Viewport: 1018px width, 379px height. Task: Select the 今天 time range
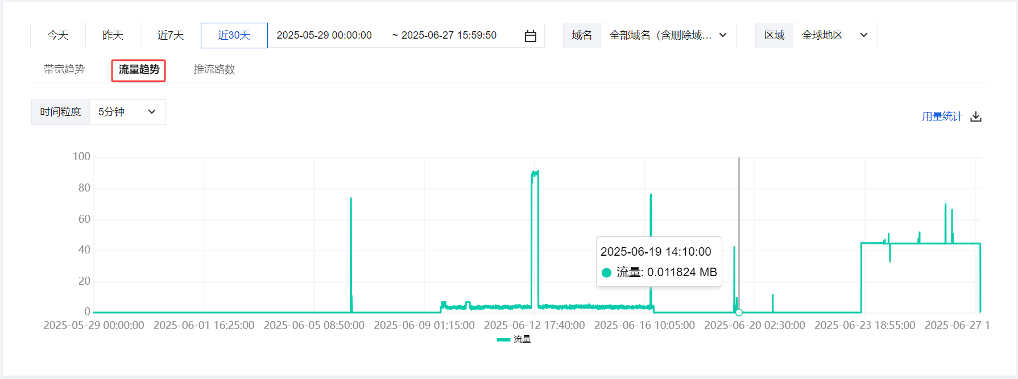[x=58, y=35]
